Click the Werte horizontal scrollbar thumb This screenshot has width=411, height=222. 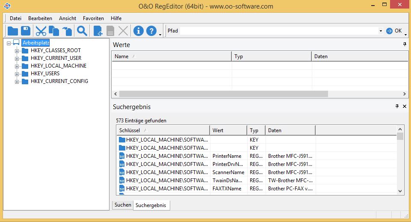pyautogui.click(x=223, y=94)
